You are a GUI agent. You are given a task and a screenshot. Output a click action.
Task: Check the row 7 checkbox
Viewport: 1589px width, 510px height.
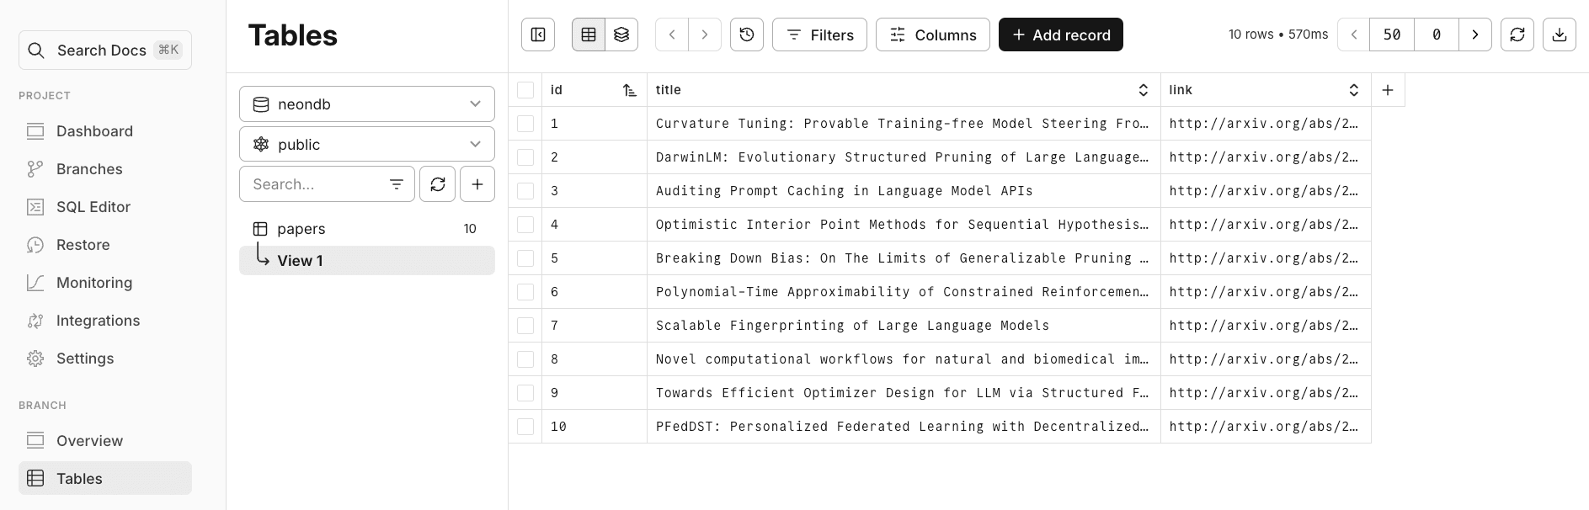pyautogui.click(x=525, y=326)
